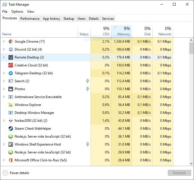Switch to the Startup tab
194x180 pixels.
[x=69, y=19]
